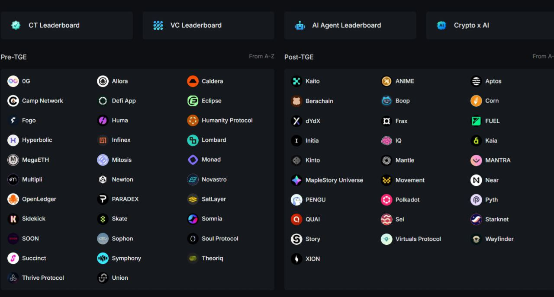Click the Aptos logo icon
554x297 pixels.
point(476,81)
